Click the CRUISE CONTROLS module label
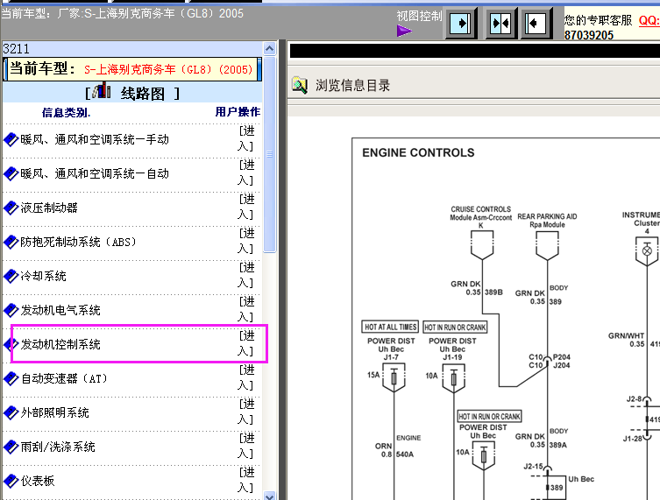Viewport: 660px width, 500px height. (480, 213)
